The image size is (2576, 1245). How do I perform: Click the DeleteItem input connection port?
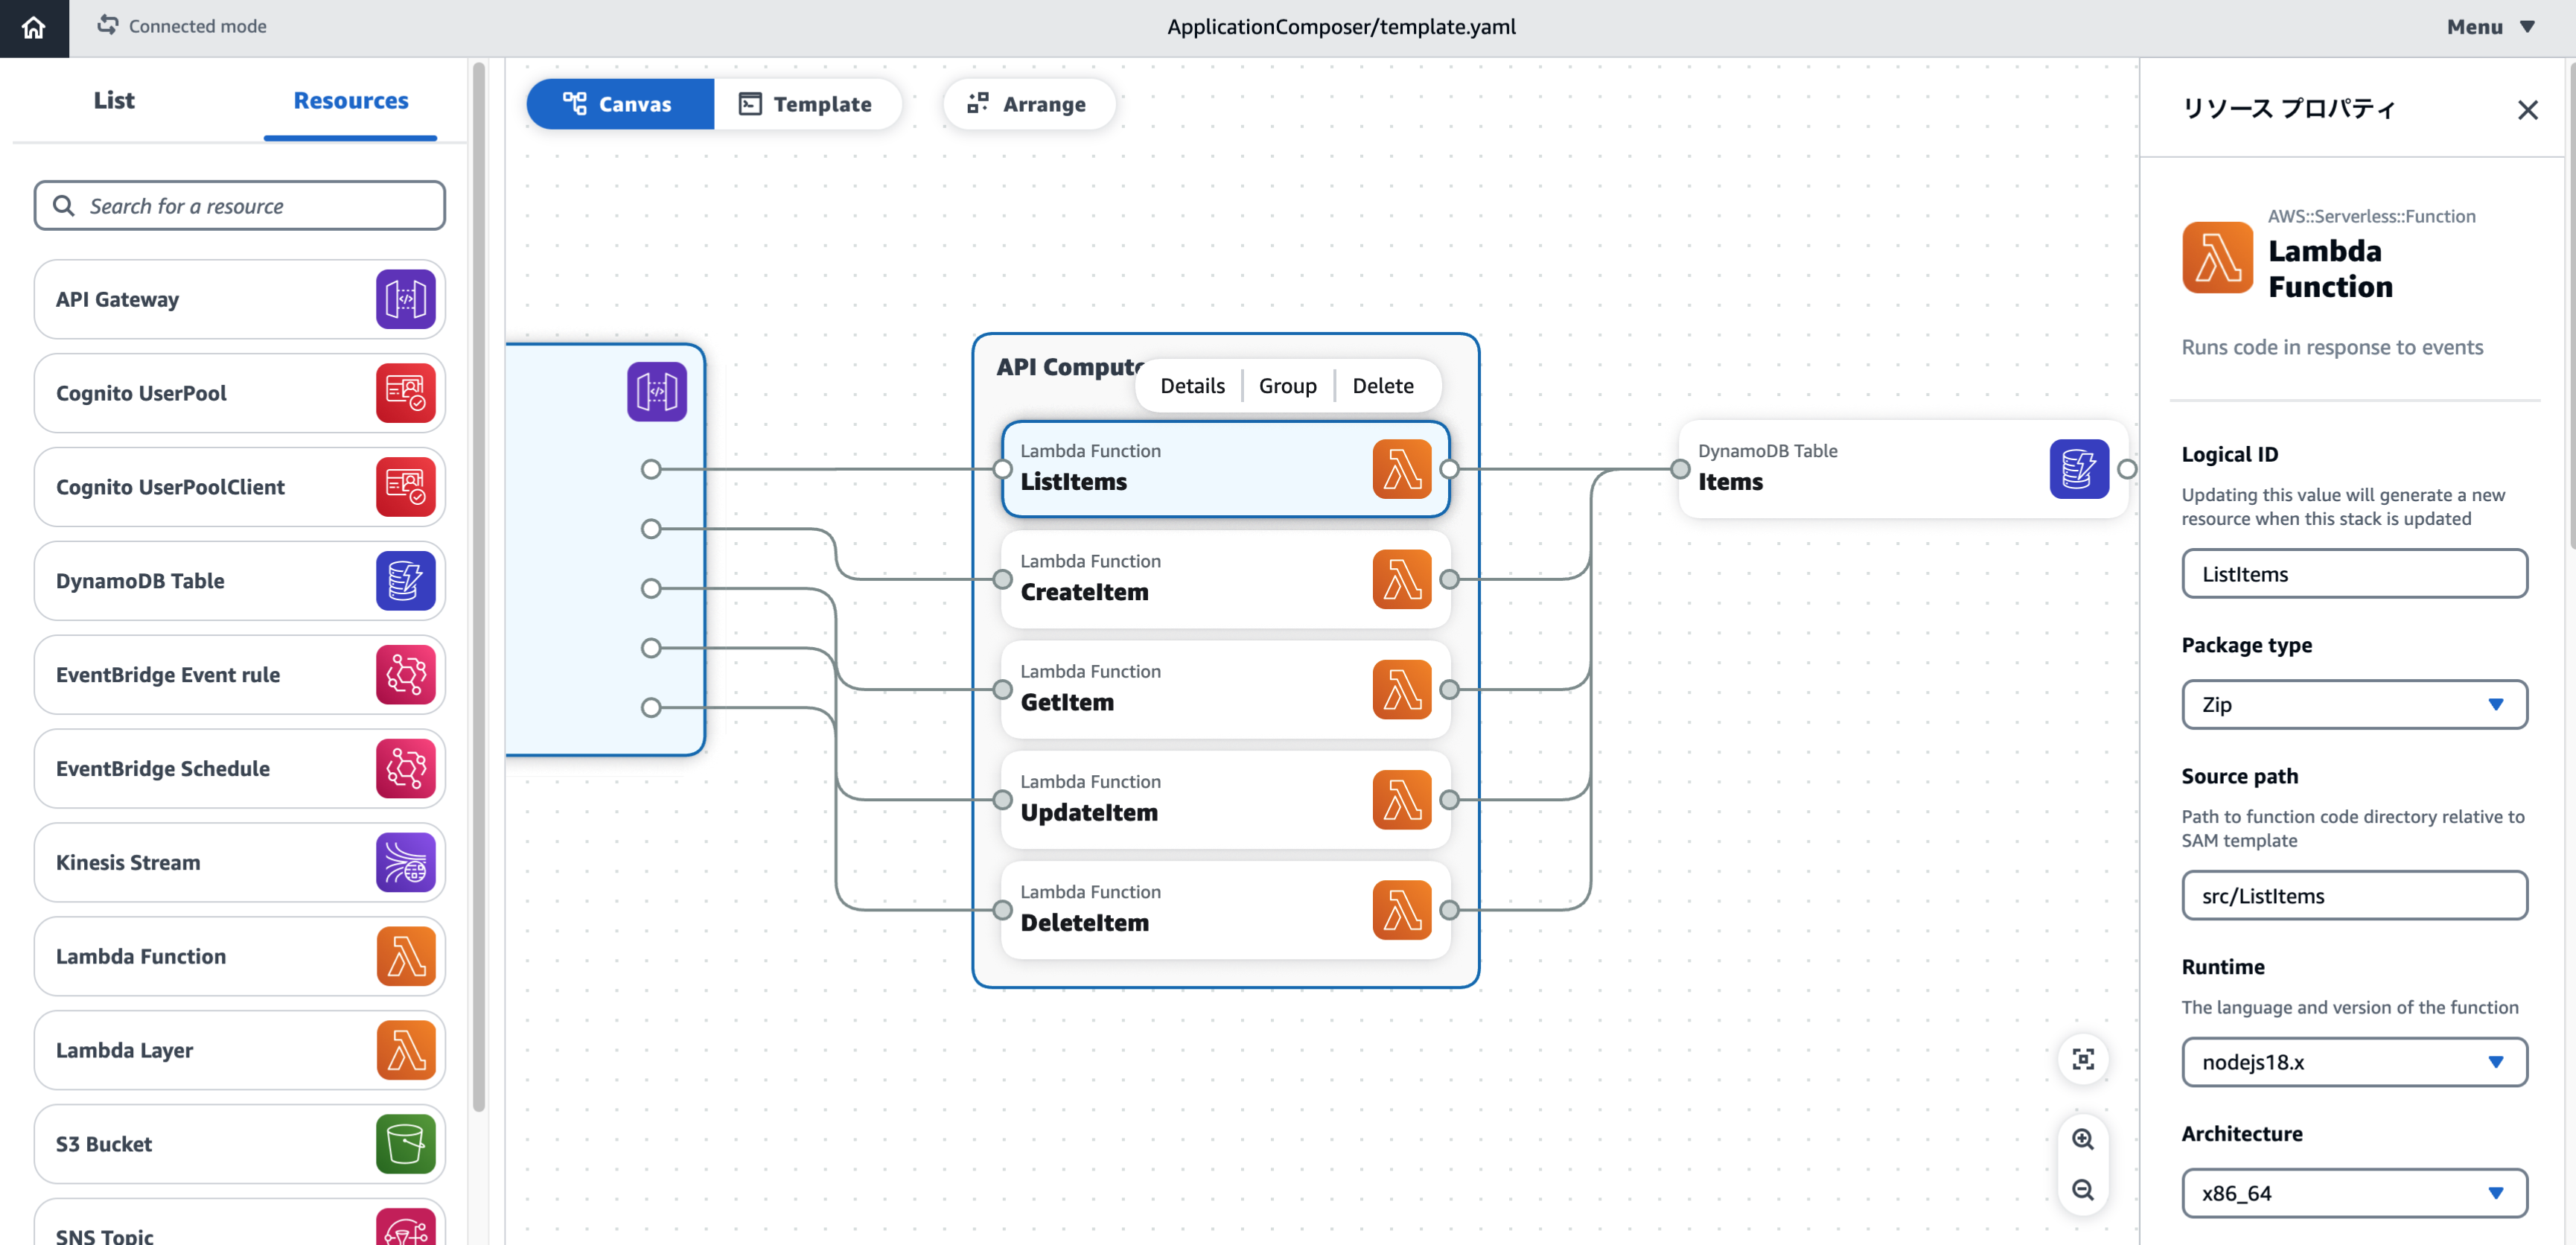click(x=1002, y=910)
